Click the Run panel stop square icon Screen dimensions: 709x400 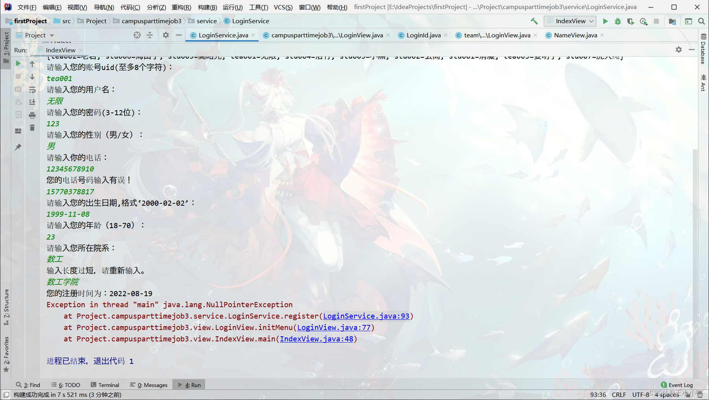tap(18, 76)
